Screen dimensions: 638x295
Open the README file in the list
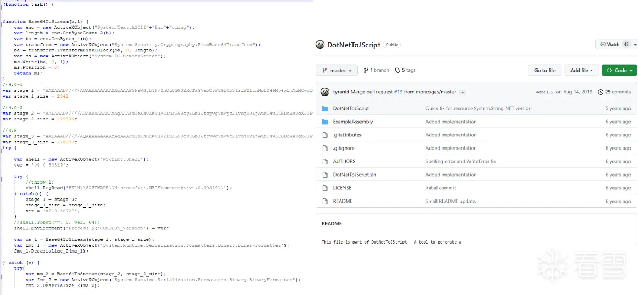click(343, 201)
